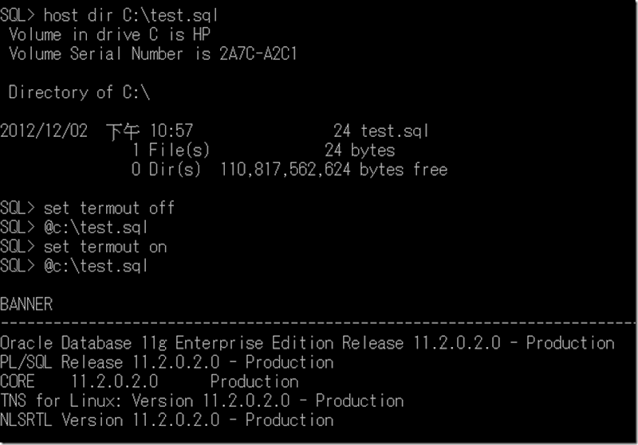The width and height of the screenshot is (638, 445).
Task: Click the PL/SQL Release 11.2.0.2.0 line
Action: point(167,362)
